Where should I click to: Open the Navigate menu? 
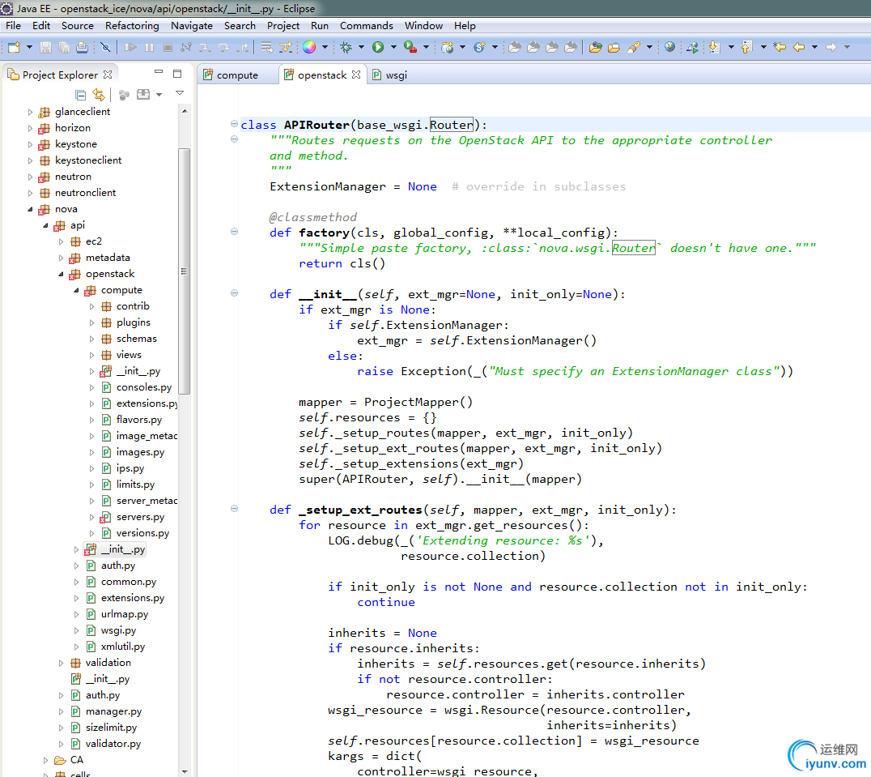click(x=192, y=26)
